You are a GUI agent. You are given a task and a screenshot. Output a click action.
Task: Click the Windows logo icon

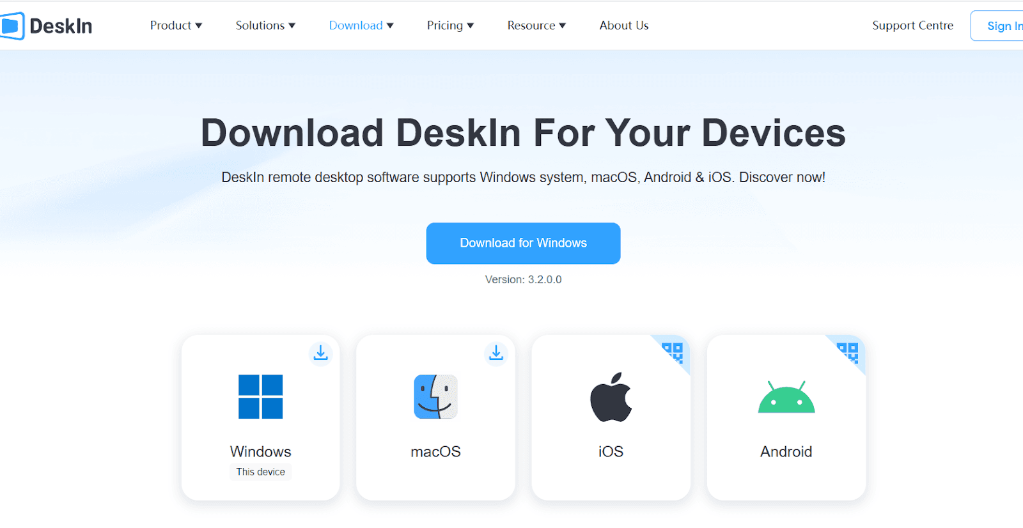coord(261,397)
